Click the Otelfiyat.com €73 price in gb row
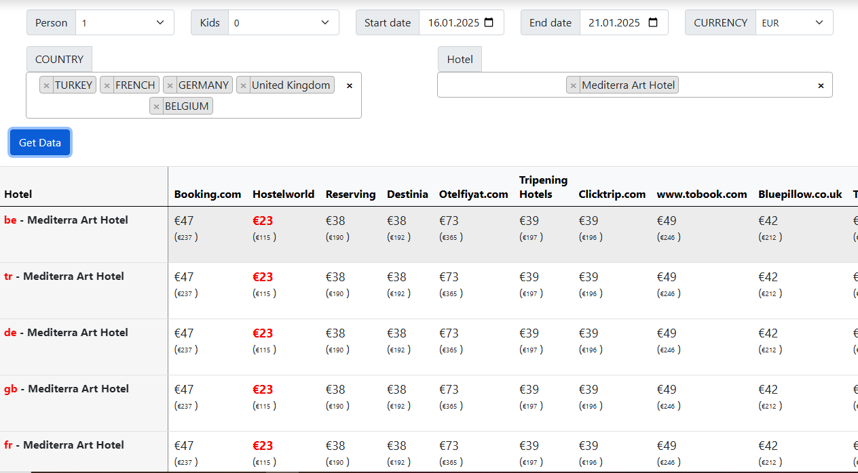 tap(449, 390)
